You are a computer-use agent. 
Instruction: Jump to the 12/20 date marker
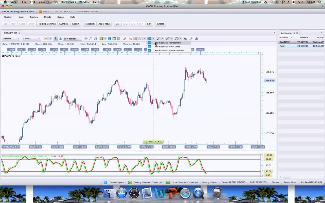pyautogui.click(x=200, y=50)
